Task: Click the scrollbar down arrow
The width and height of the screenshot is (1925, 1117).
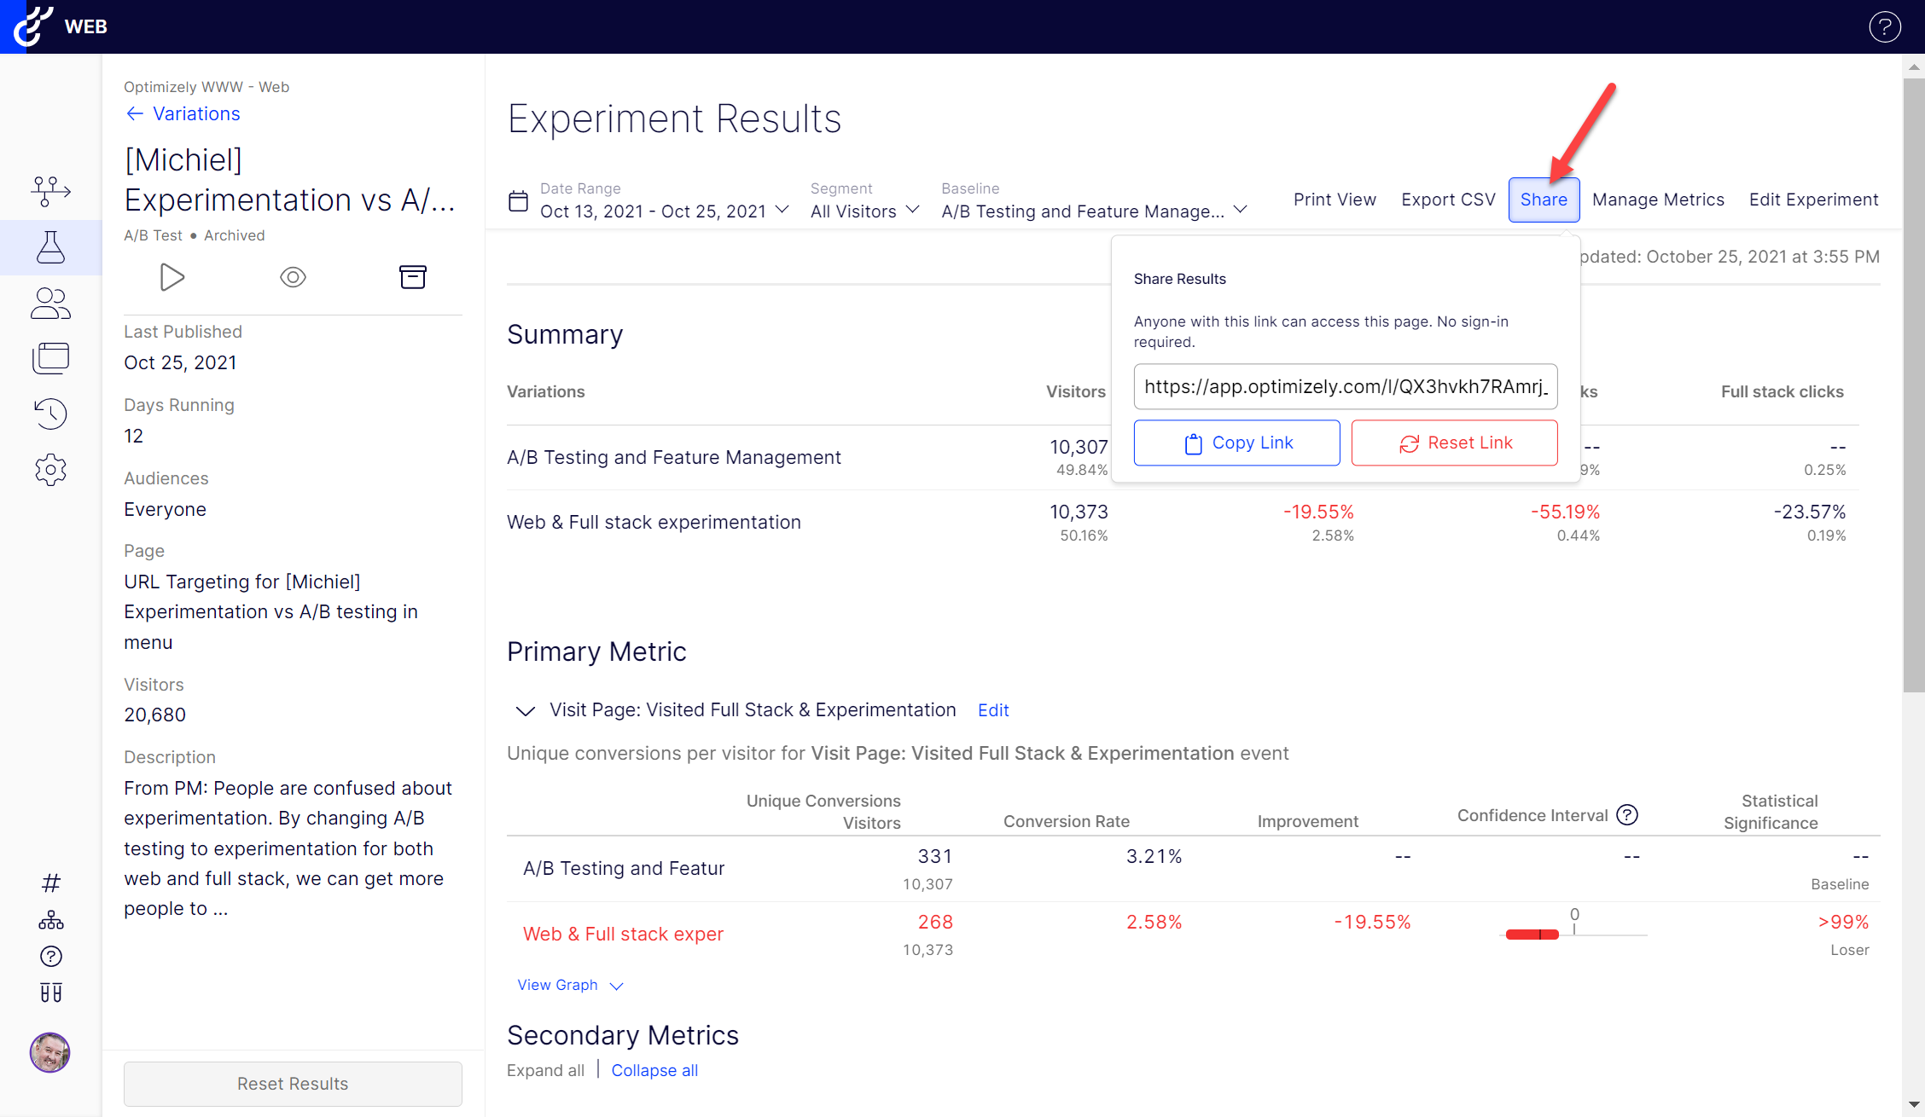Action: 1913,1105
